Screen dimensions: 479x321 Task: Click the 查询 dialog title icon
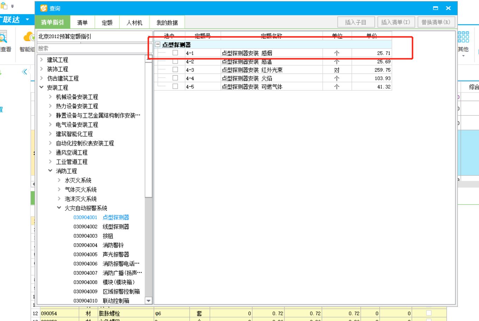(44, 8)
